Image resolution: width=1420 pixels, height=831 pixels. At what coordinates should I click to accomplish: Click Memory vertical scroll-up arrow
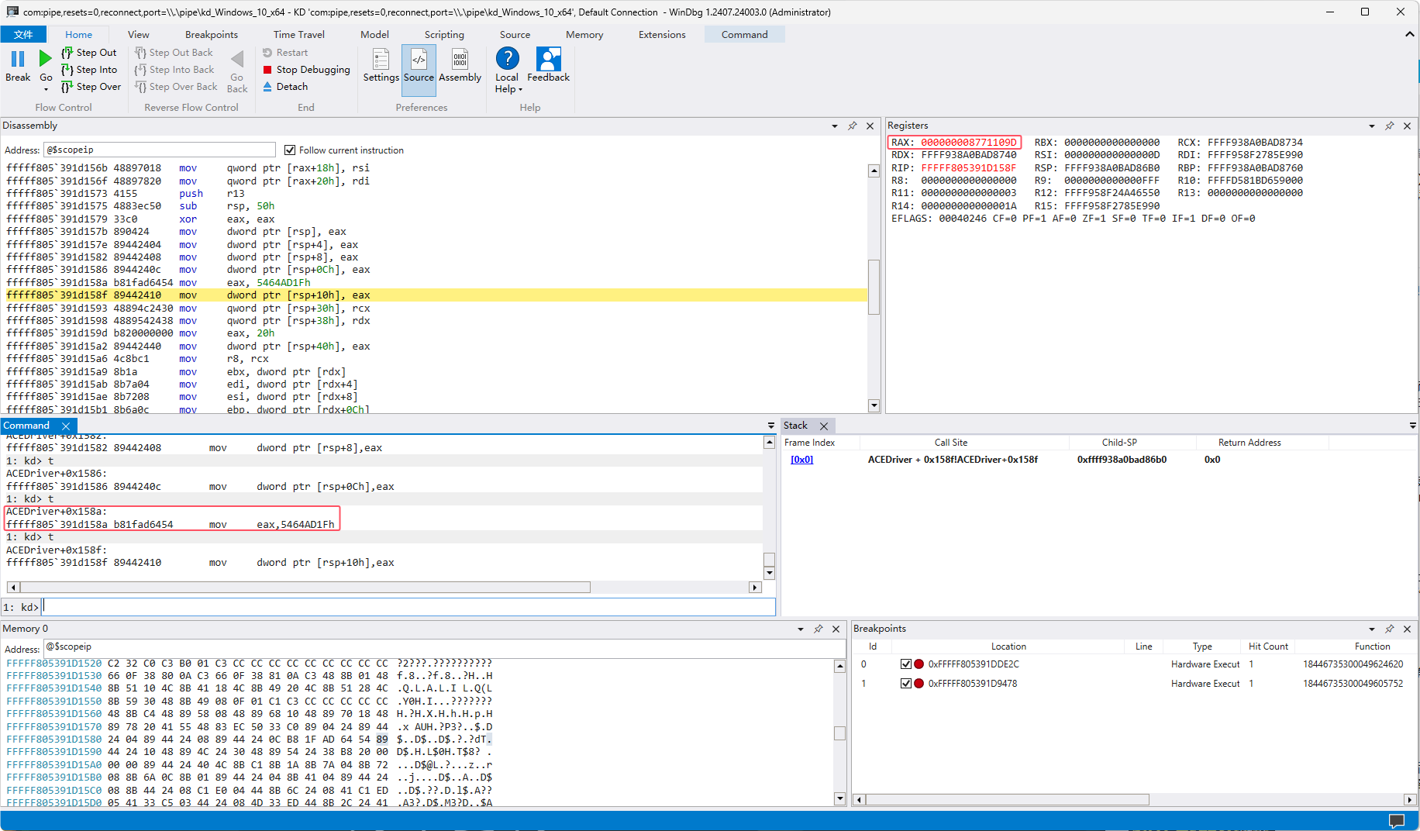pos(839,666)
